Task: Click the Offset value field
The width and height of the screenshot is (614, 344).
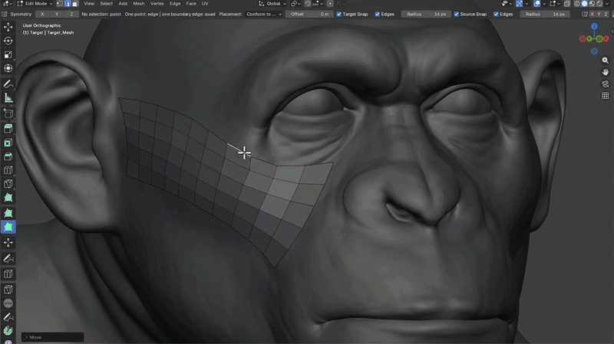Action: coord(309,14)
